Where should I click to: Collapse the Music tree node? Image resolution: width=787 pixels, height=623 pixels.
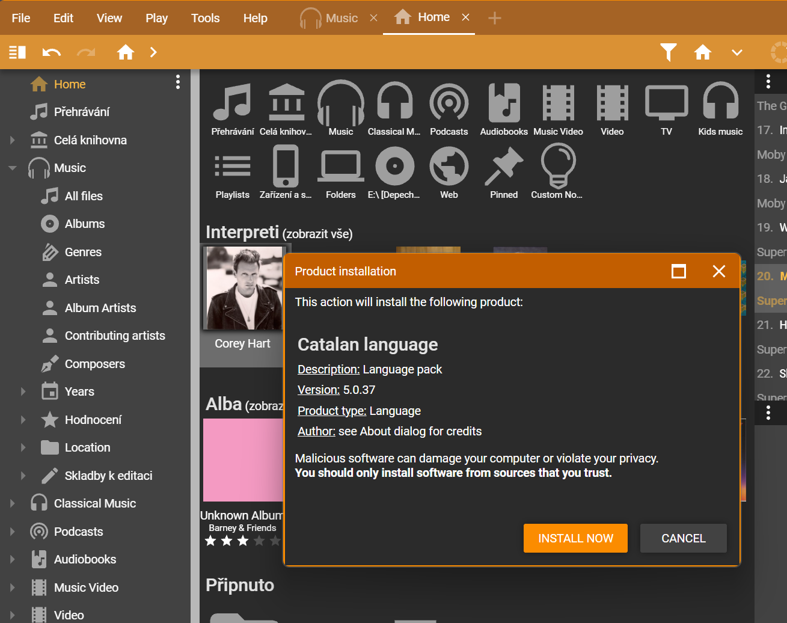[12, 168]
